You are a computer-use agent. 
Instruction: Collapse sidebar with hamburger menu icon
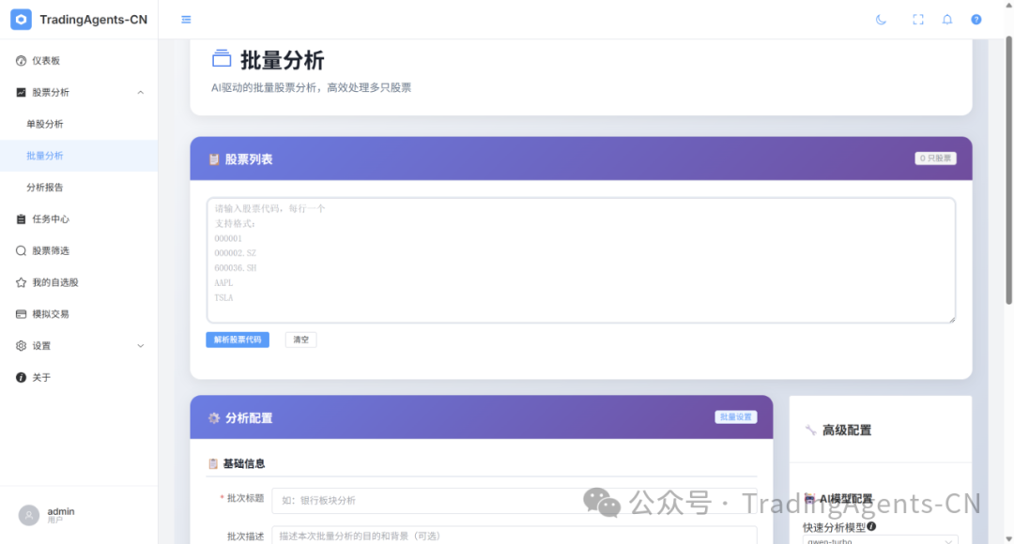tap(186, 20)
